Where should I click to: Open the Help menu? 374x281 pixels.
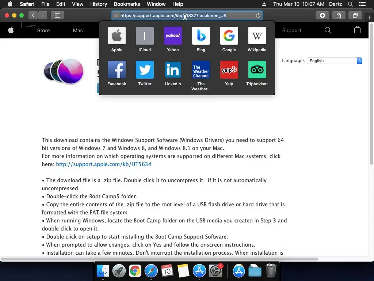[178, 4]
